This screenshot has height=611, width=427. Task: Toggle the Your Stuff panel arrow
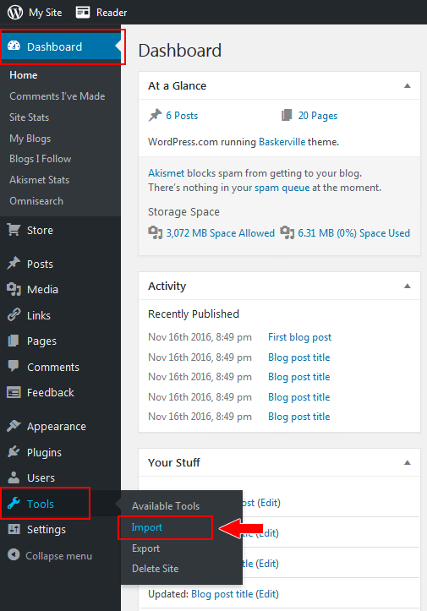(407, 462)
